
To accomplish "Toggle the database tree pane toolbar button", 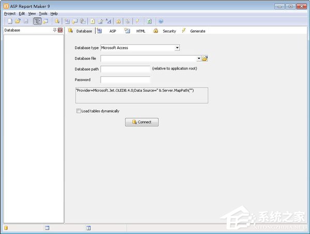I will coord(37,21).
